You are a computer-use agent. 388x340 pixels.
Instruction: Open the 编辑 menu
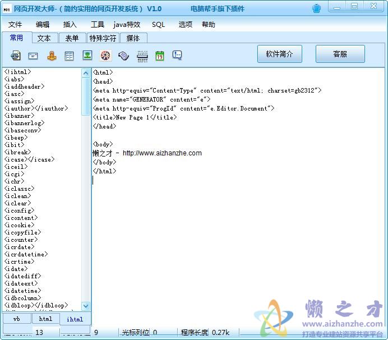pos(43,24)
